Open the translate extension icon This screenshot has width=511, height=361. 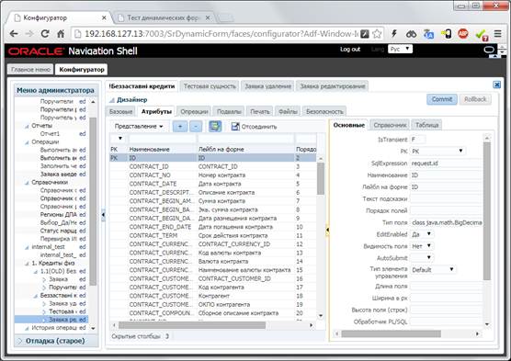click(428, 34)
